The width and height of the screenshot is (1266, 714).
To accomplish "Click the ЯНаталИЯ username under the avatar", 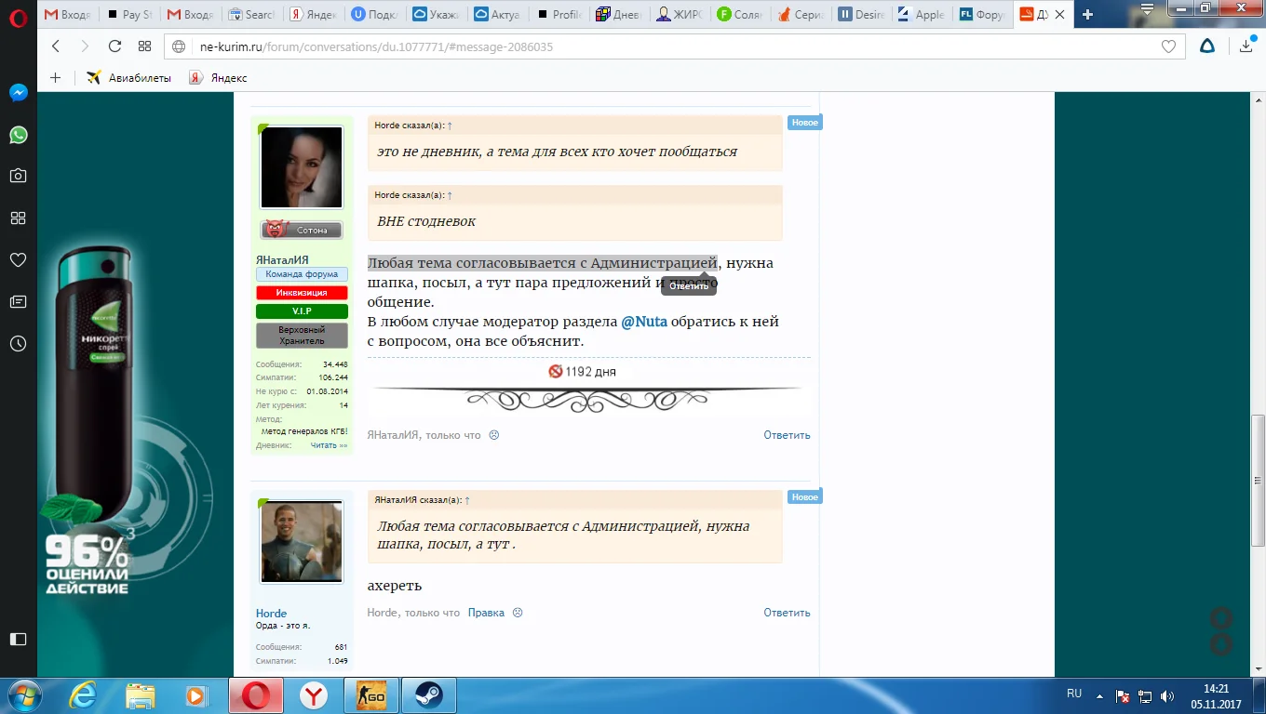I will (x=282, y=260).
